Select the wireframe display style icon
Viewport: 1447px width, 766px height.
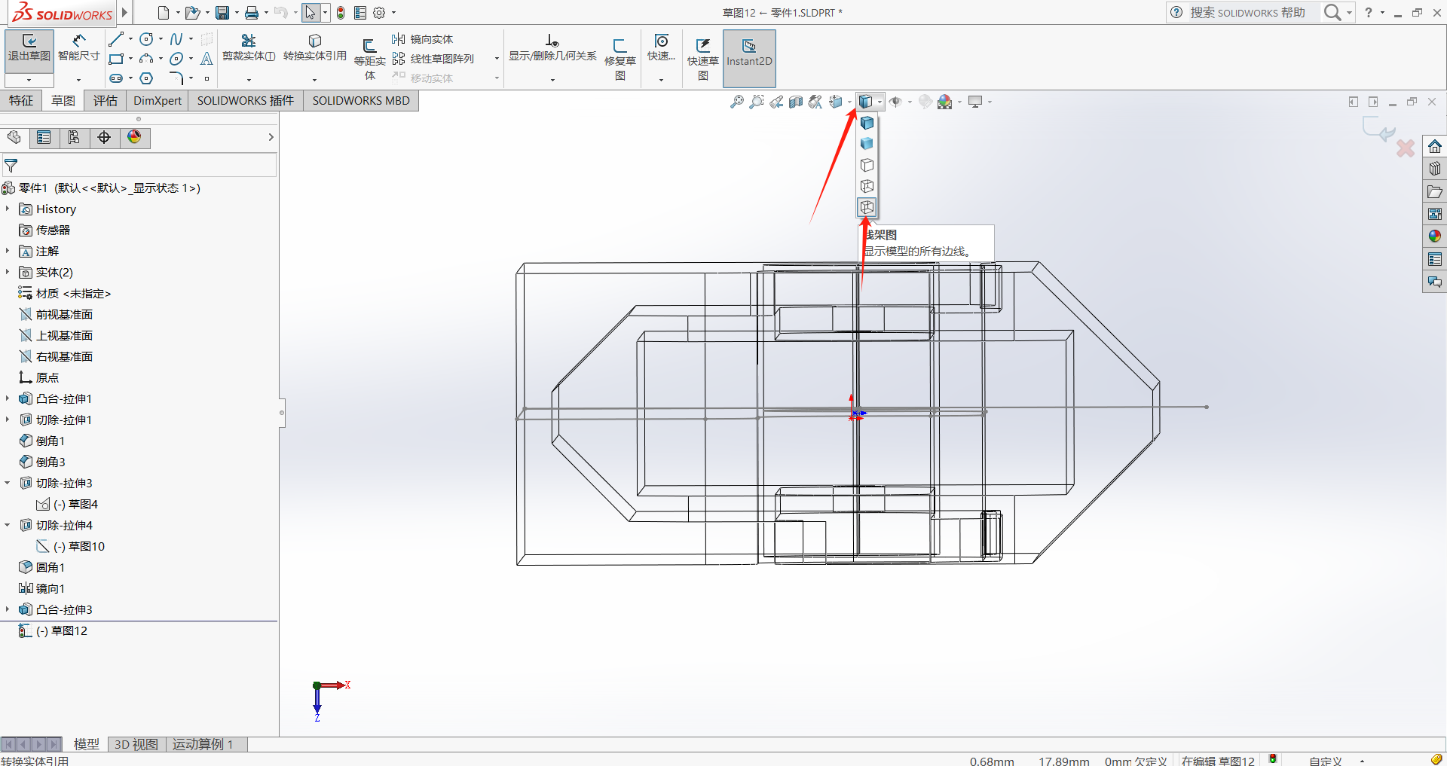[x=867, y=207]
